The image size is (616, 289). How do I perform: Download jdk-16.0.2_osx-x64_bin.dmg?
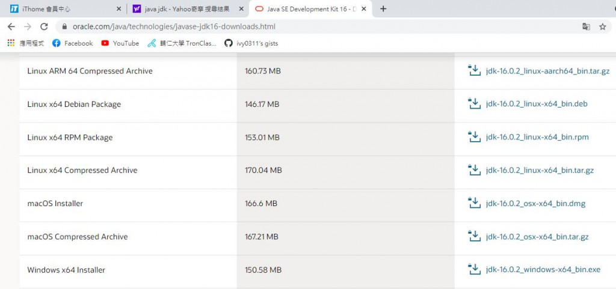coord(535,204)
